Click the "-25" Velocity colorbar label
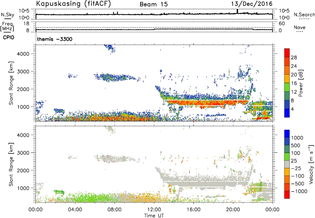The height and width of the screenshot is (218, 315). (296, 168)
